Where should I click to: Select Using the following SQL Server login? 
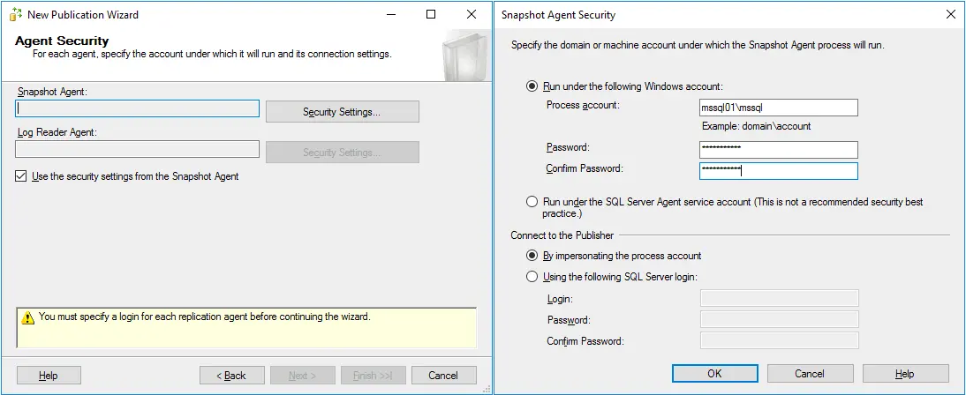coord(532,277)
